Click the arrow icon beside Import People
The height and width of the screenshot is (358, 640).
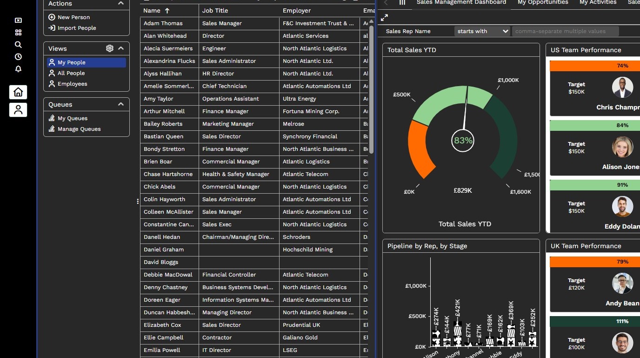coord(52,28)
